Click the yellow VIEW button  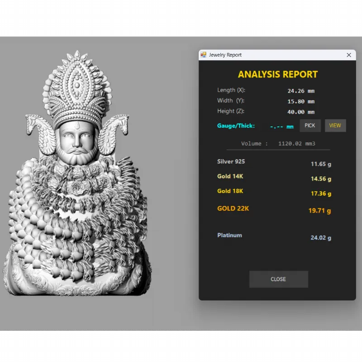coord(335,125)
